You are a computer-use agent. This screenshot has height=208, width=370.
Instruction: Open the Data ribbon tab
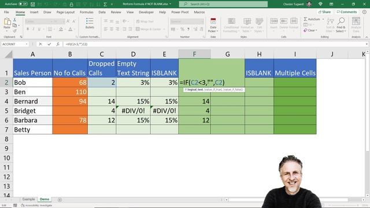coord(102,12)
